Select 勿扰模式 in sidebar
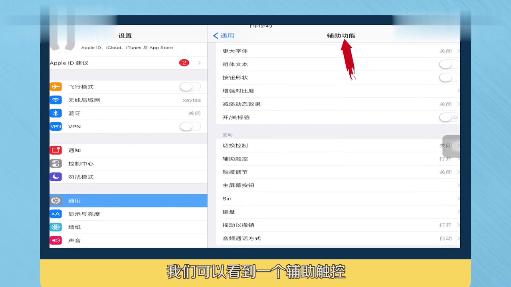 click(128, 177)
